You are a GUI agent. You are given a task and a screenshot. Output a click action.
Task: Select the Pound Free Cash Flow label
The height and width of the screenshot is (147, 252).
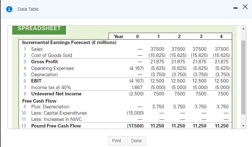pyautogui.click(x=56, y=126)
